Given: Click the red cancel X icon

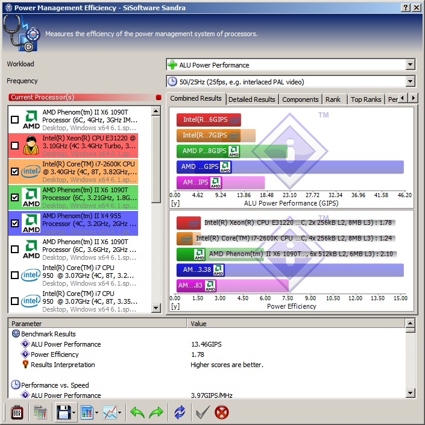Looking at the screenshot, I should click(222, 412).
